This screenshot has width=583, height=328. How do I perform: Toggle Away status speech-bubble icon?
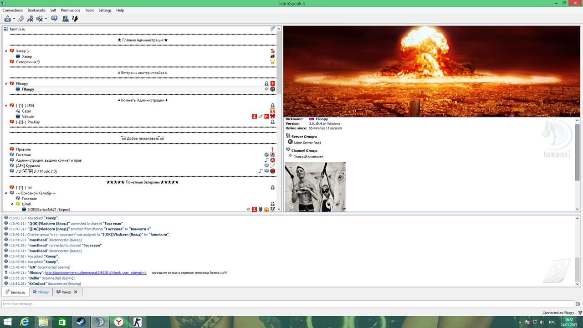pyautogui.click(x=54, y=19)
